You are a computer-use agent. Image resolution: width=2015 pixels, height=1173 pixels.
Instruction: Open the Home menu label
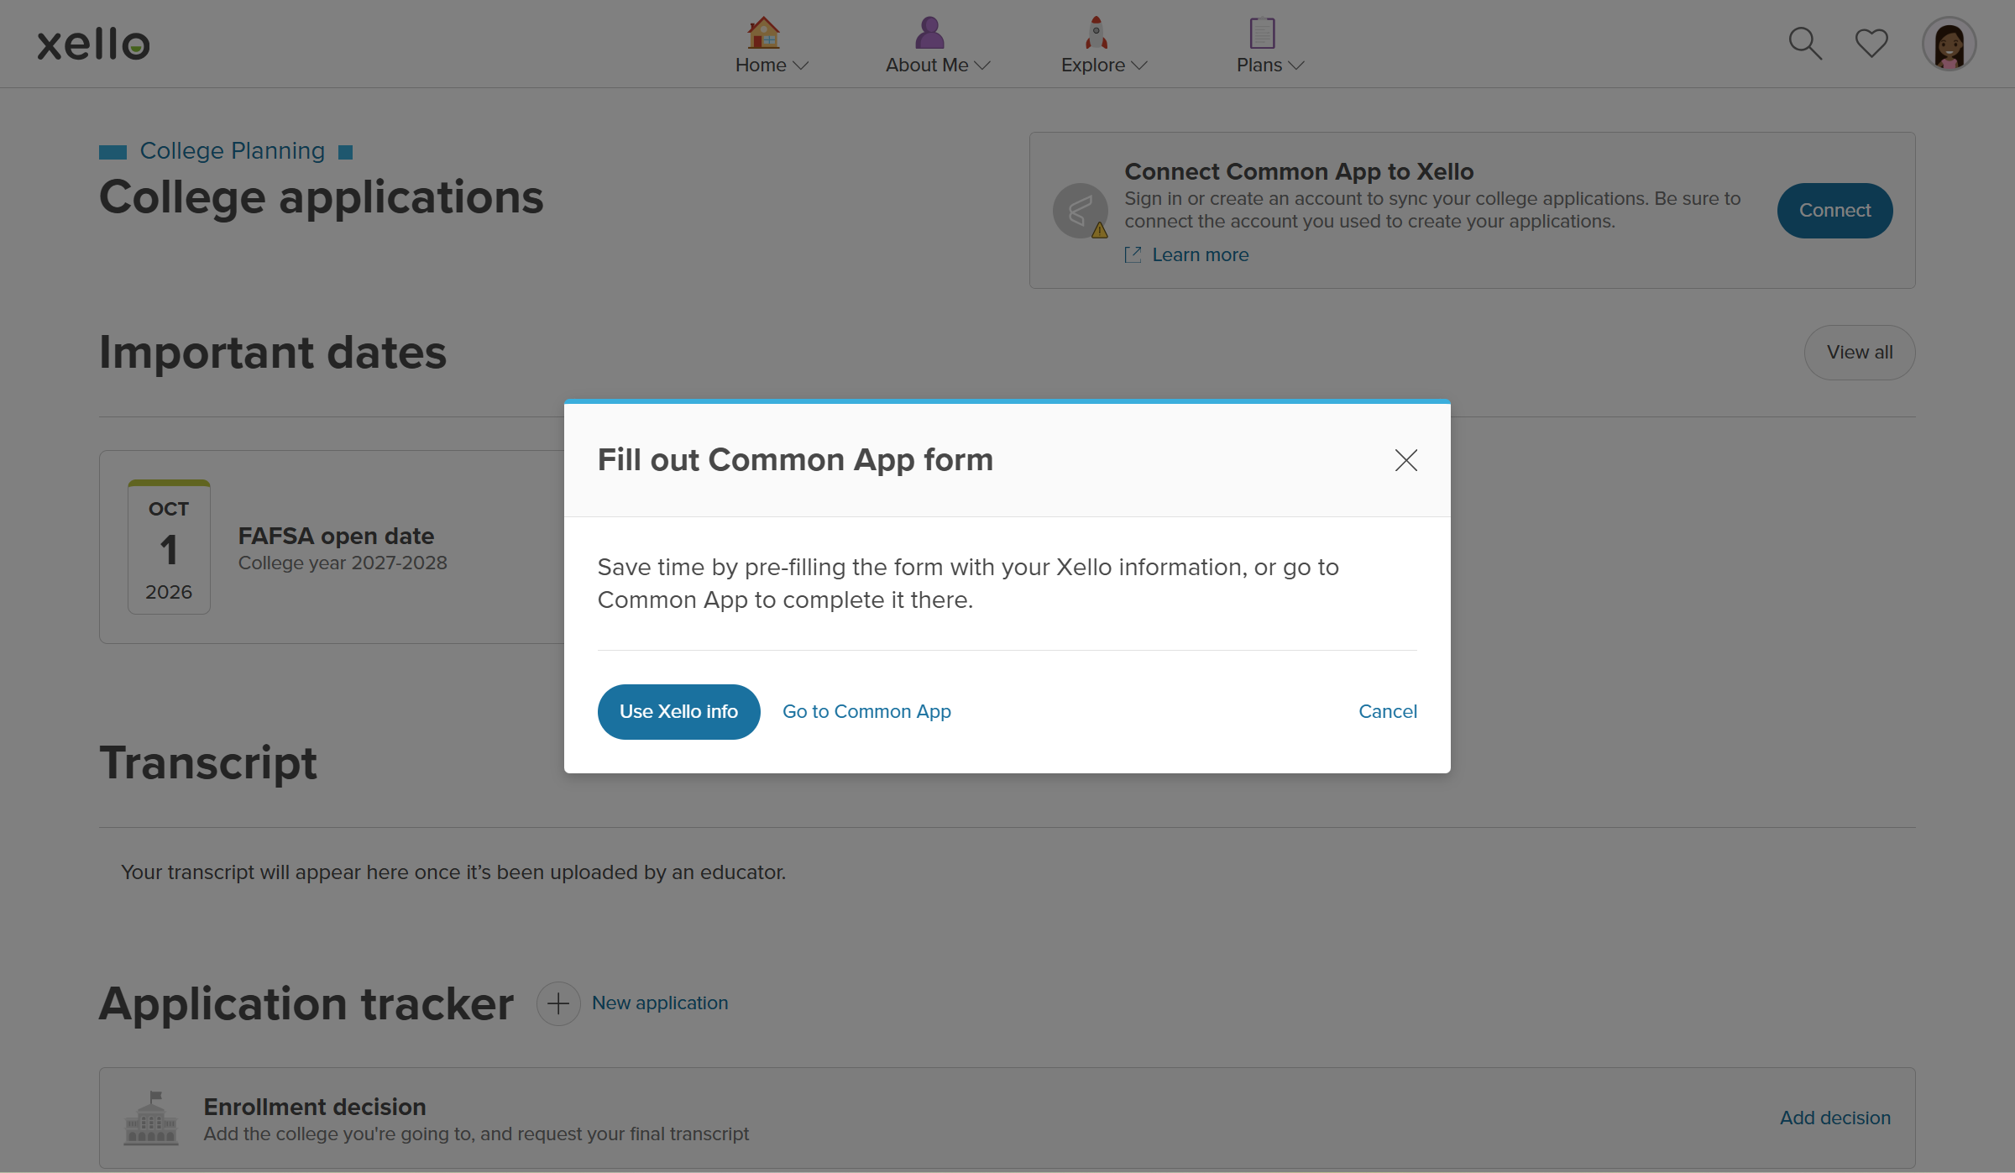[761, 65]
